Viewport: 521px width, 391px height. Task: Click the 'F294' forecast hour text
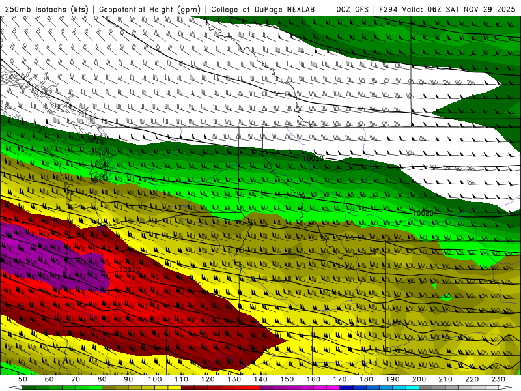[388, 9]
